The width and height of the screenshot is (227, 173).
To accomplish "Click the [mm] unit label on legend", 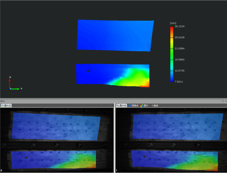I will click(x=172, y=23).
